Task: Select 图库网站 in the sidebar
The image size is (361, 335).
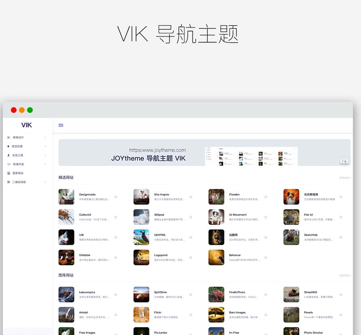Action: [x=18, y=173]
